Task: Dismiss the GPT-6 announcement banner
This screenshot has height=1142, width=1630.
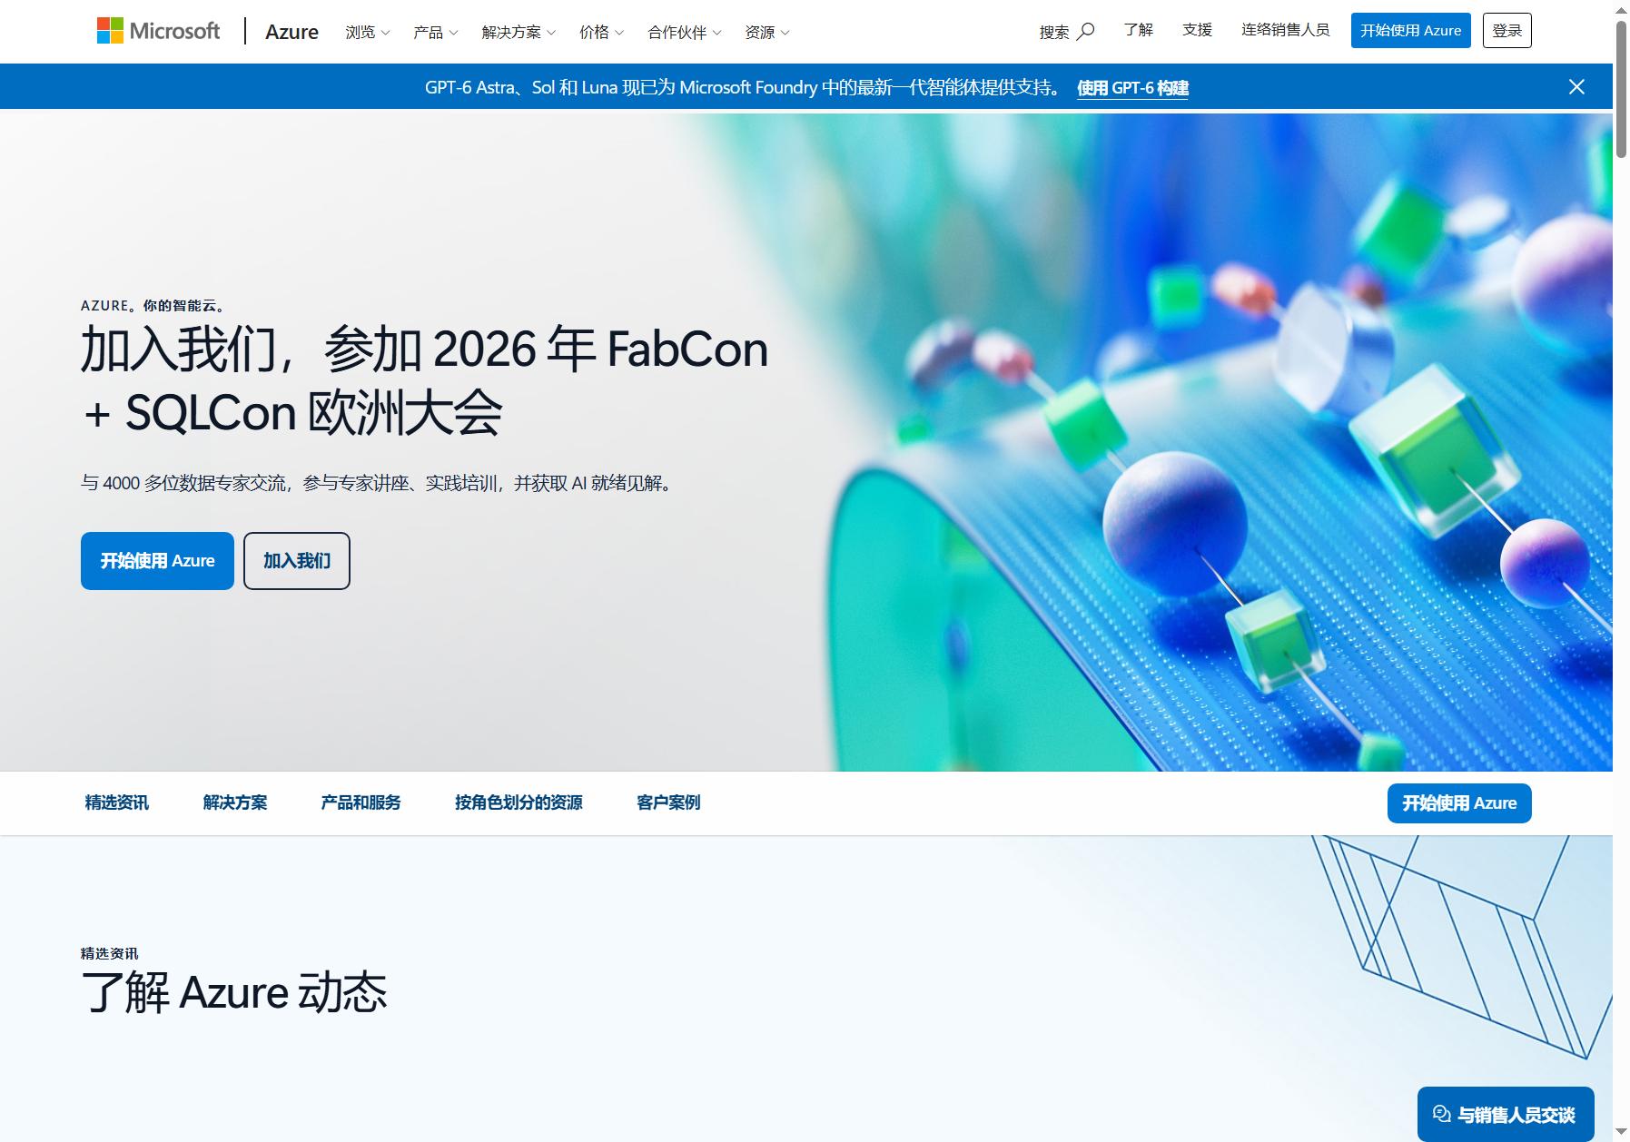Action: (1576, 86)
